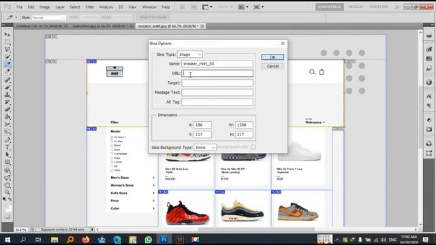
Task: Expand Men's Sizes chevron in canvas
Action: [x=153, y=178]
